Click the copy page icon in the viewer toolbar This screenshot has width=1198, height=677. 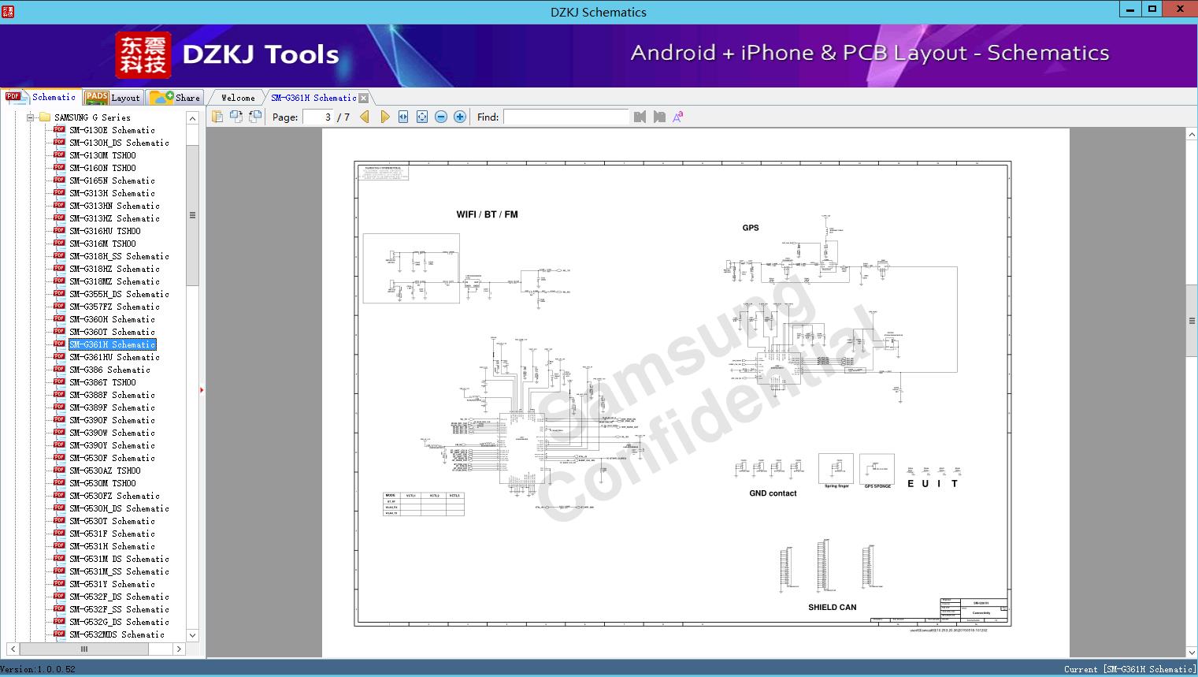click(x=217, y=117)
